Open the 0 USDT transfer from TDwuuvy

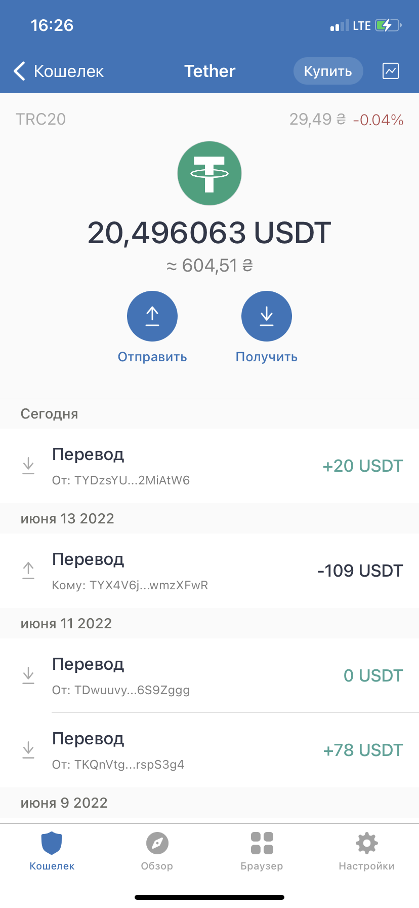[209, 676]
